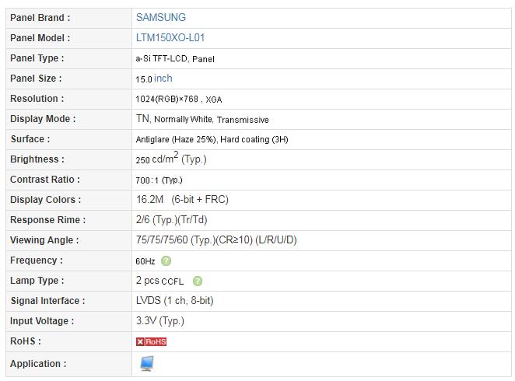515x381 pixels.
Task: Click the Display Colors label
Action: [45, 200]
